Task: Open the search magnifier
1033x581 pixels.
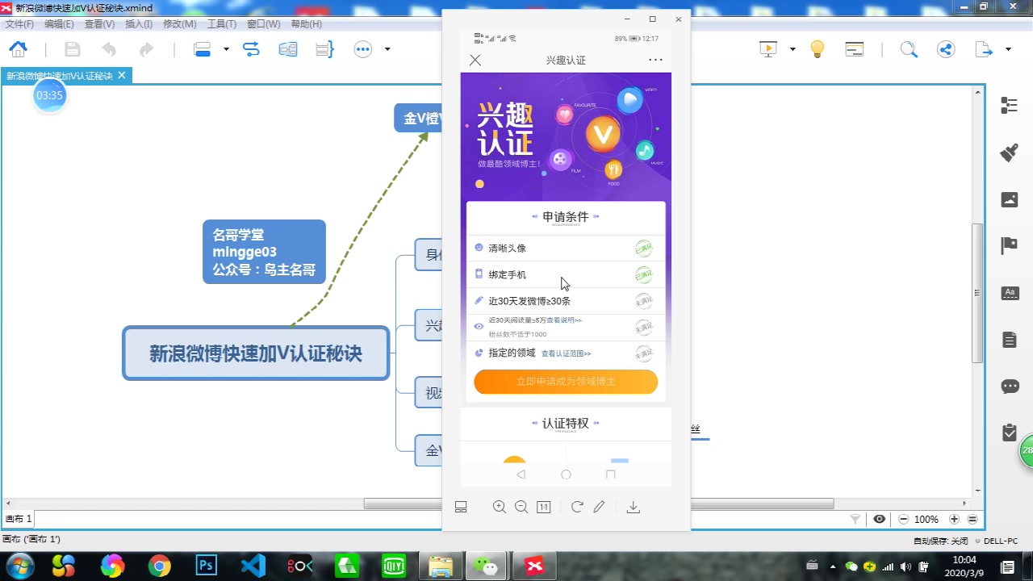Action: tap(909, 49)
